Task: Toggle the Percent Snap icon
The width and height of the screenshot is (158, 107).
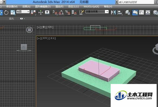Action: tap(68, 12)
